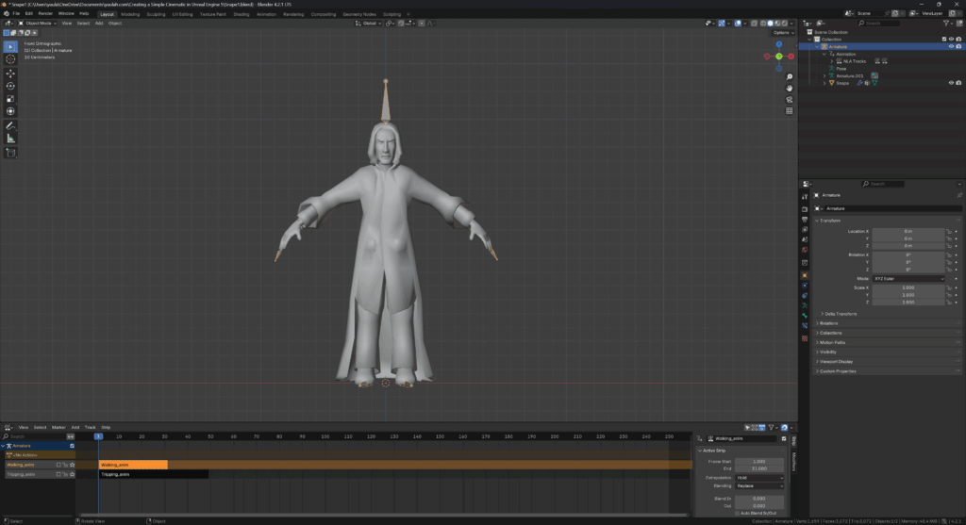Activate the Annotate tool
This screenshot has height=525, width=966.
10,125
